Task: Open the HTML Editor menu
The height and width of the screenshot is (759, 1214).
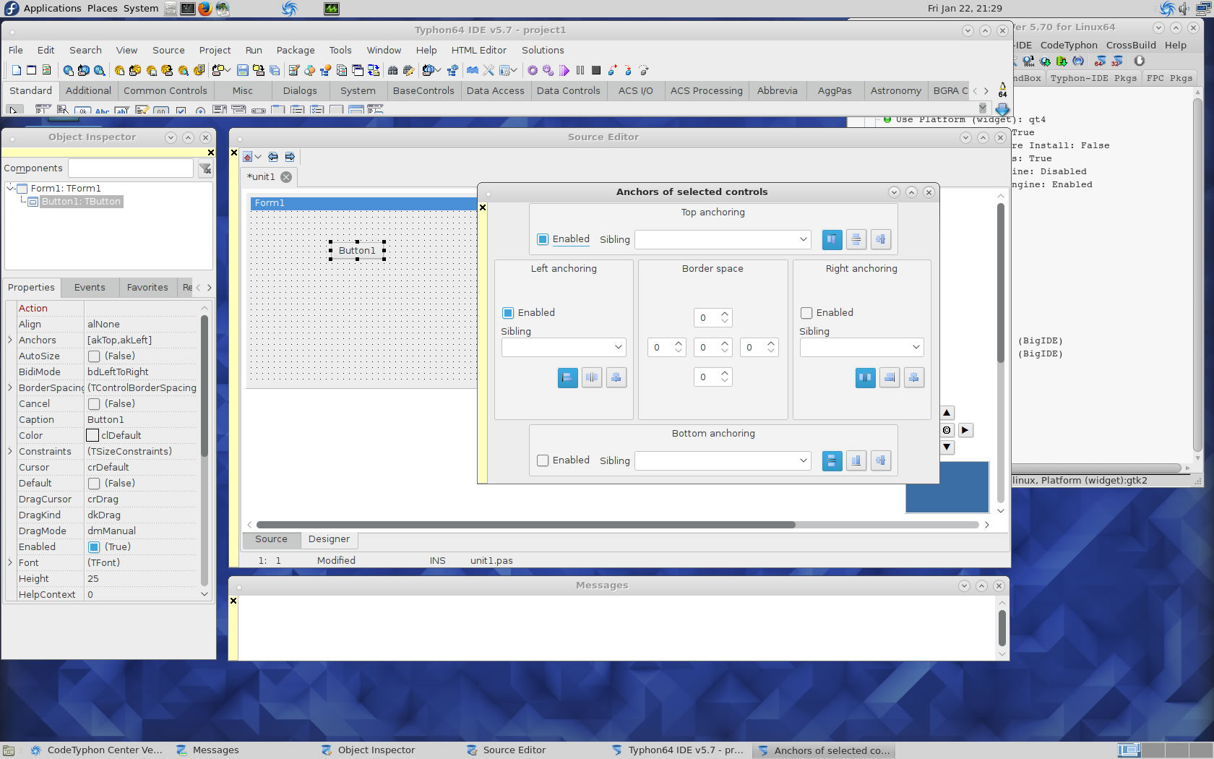Action: (478, 50)
